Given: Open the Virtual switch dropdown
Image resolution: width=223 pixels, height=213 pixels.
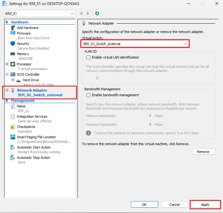Looking at the screenshot, I should pos(135,44).
